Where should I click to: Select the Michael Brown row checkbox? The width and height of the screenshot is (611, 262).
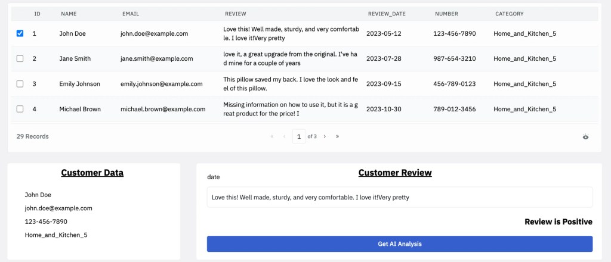pyautogui.click(x=20, y=109)
